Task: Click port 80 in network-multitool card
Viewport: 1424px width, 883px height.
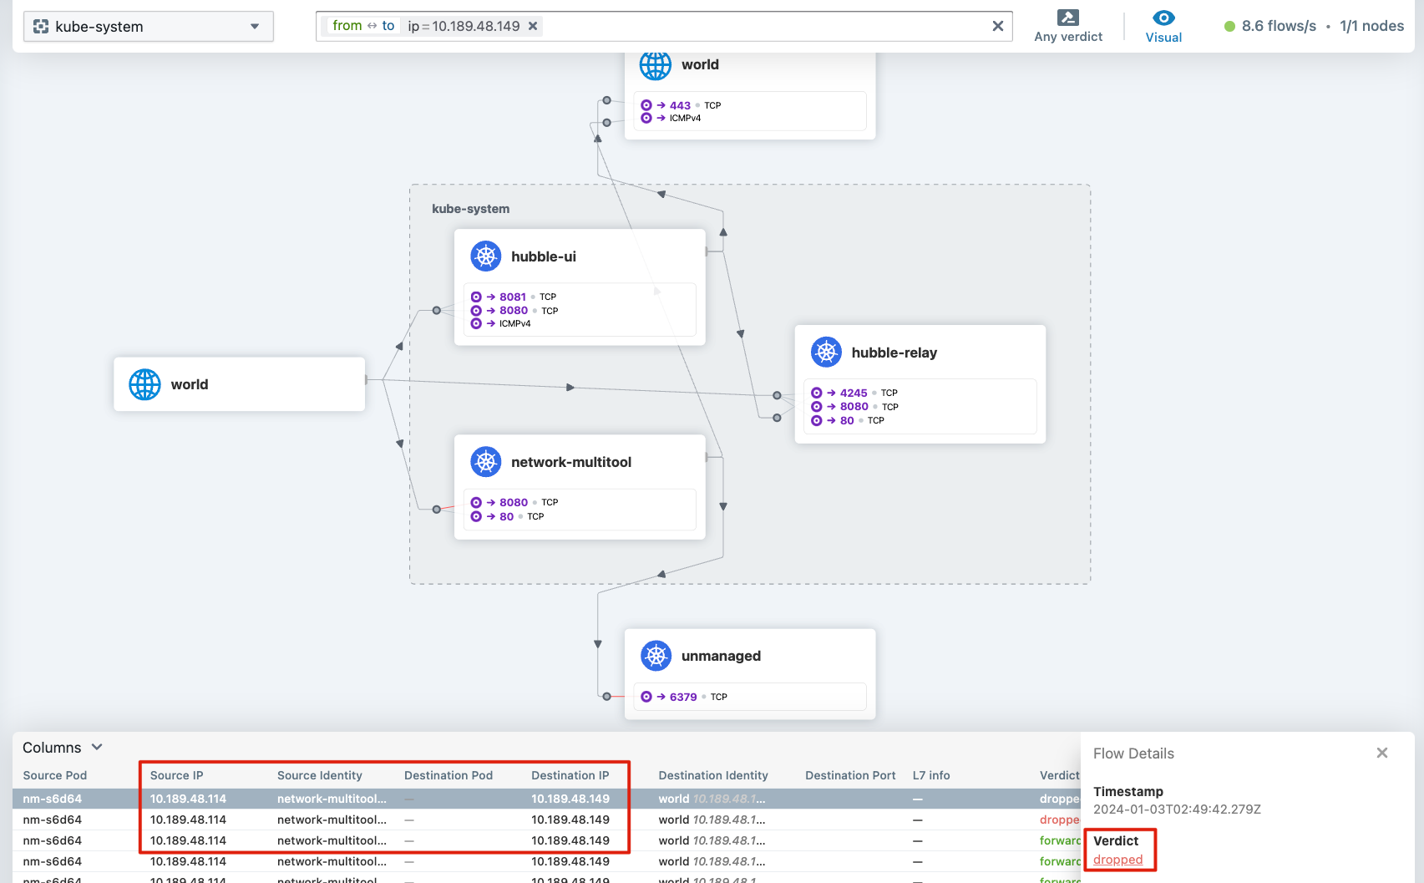Action: click(x=506, y=516)
